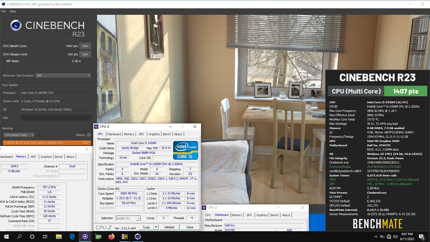Open notification center icon
The width and height of the screenshot is (430, 242).
coord(422,237)
